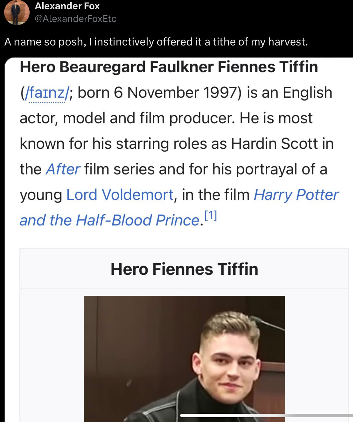Viewport: 353px width, 422px height.
Task: Open the Lord Voldemort link
Action: [x=120, y=195]
